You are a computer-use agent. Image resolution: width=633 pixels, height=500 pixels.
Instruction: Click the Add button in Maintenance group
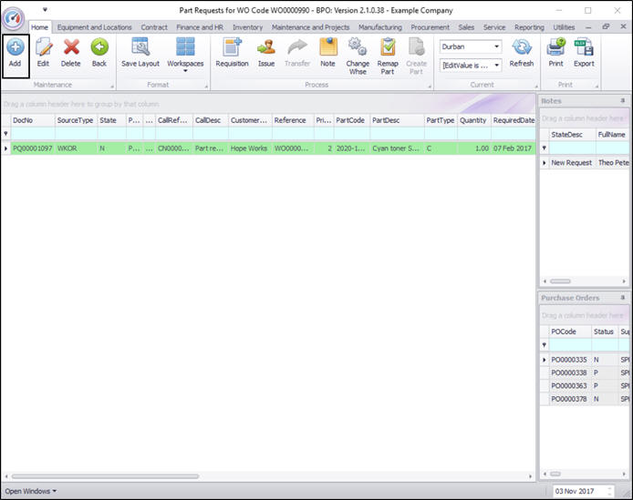(16, 56)
